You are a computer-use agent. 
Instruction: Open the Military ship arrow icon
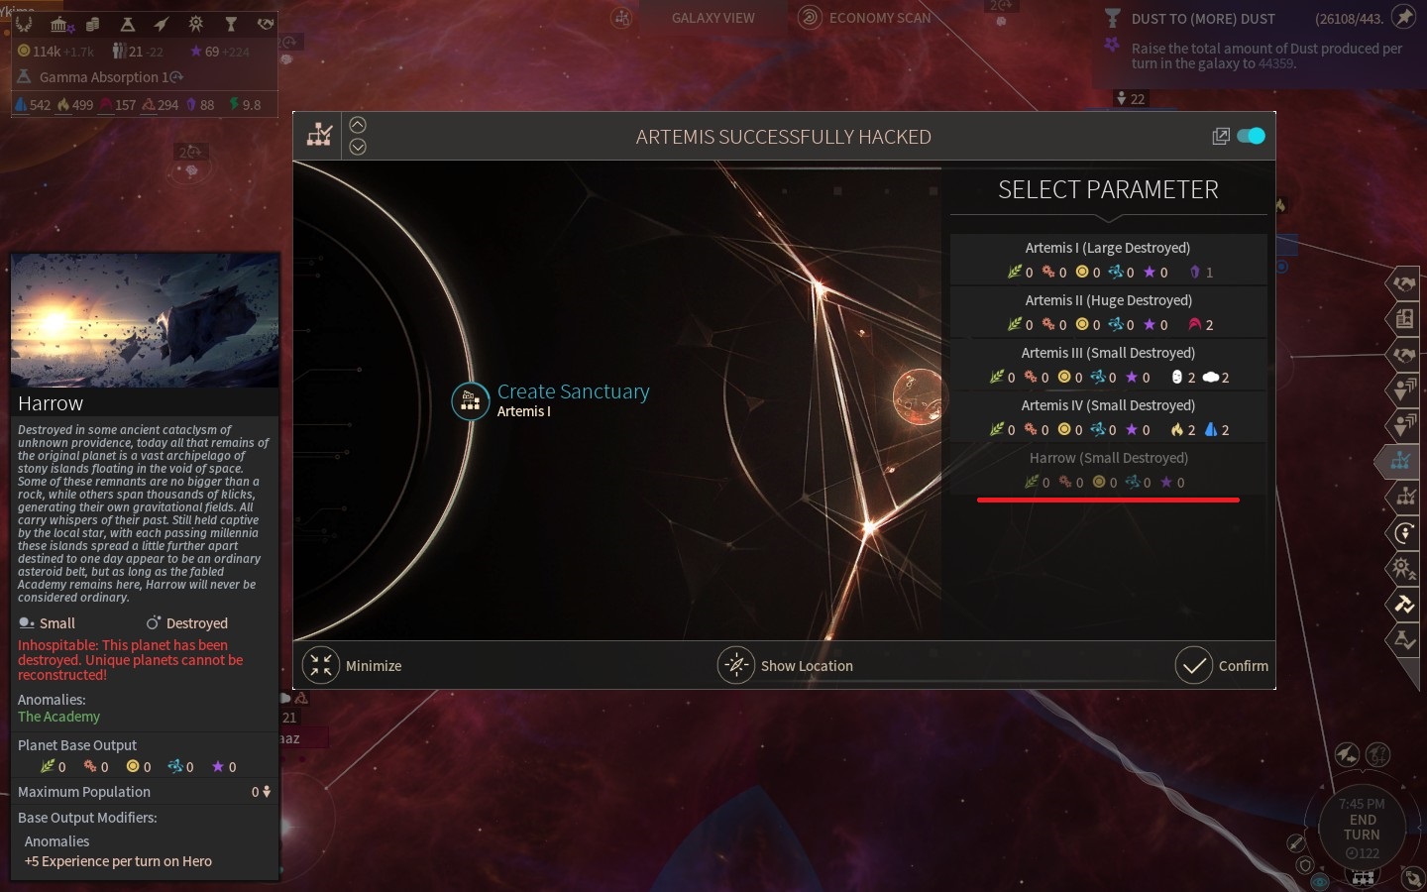tap(162, 24)
